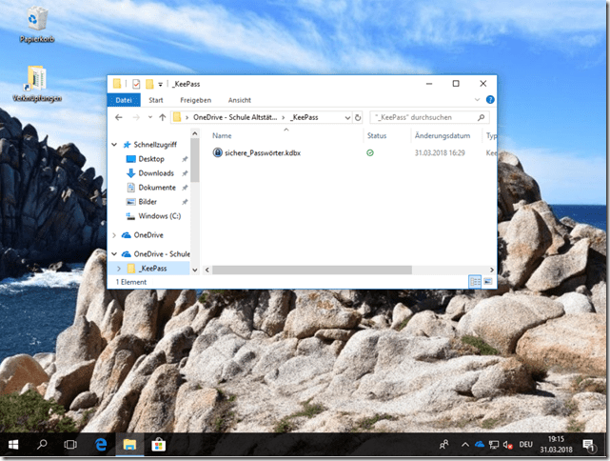Viewport: 610px width, 461px height.
Task: Open Task View from the taskbar
Action: pos(70,445)
